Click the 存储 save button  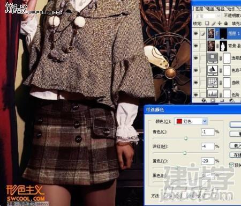coord(235,155)
